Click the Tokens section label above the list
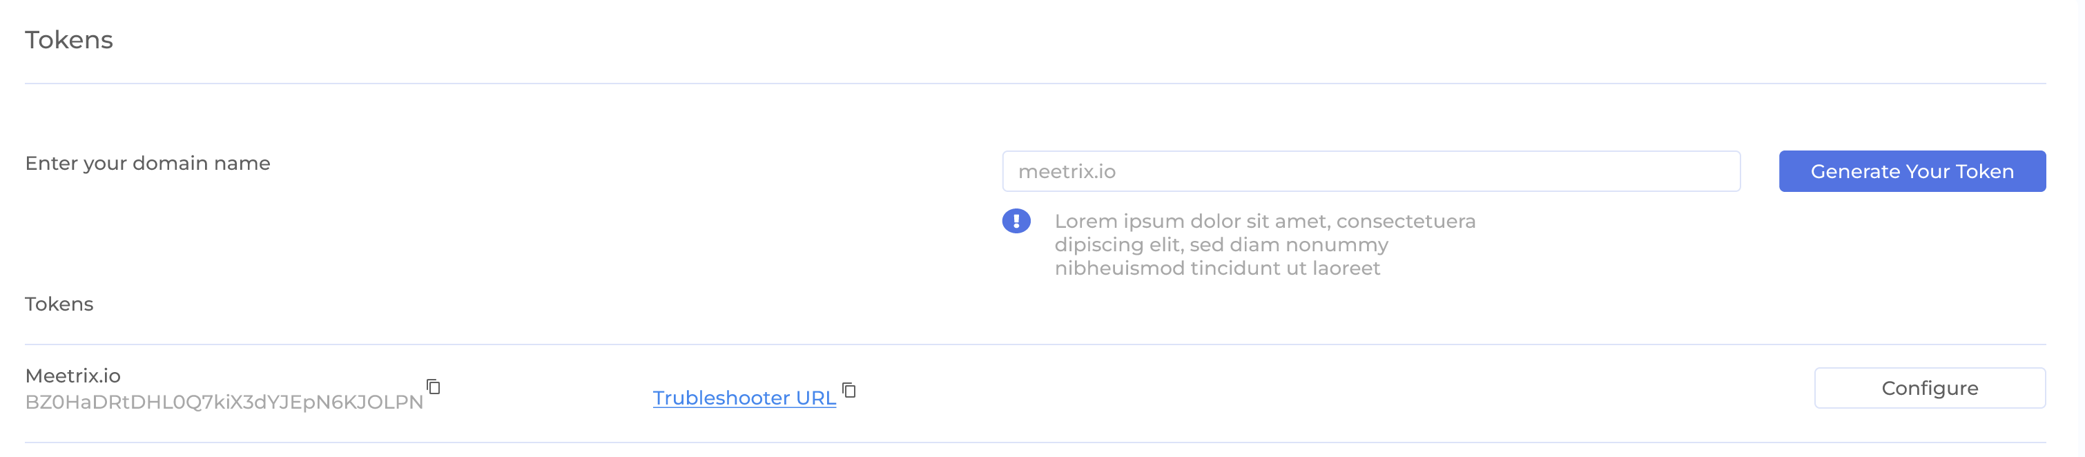This screenshot has height=457, width=2085. 59,303
